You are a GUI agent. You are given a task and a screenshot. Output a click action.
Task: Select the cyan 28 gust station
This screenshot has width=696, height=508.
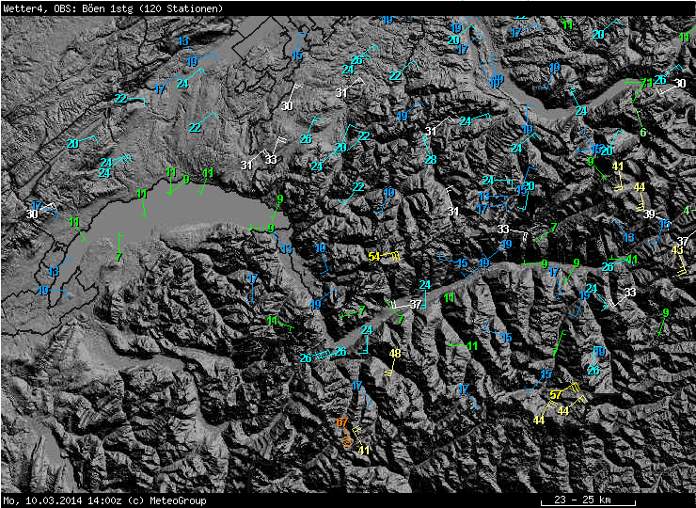(431, 160)
